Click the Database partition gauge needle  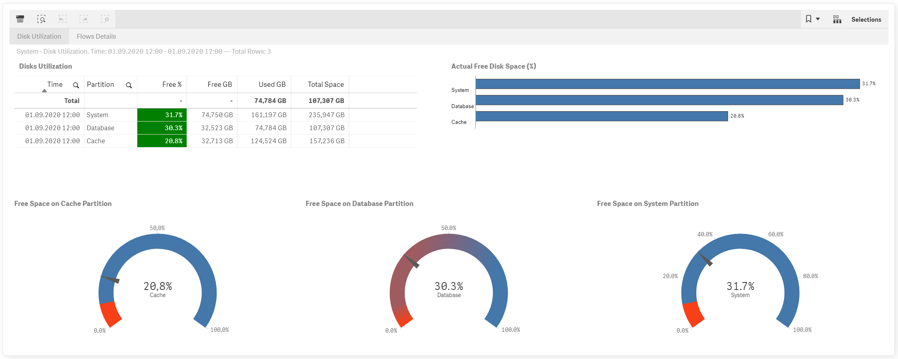click(412, 261)
